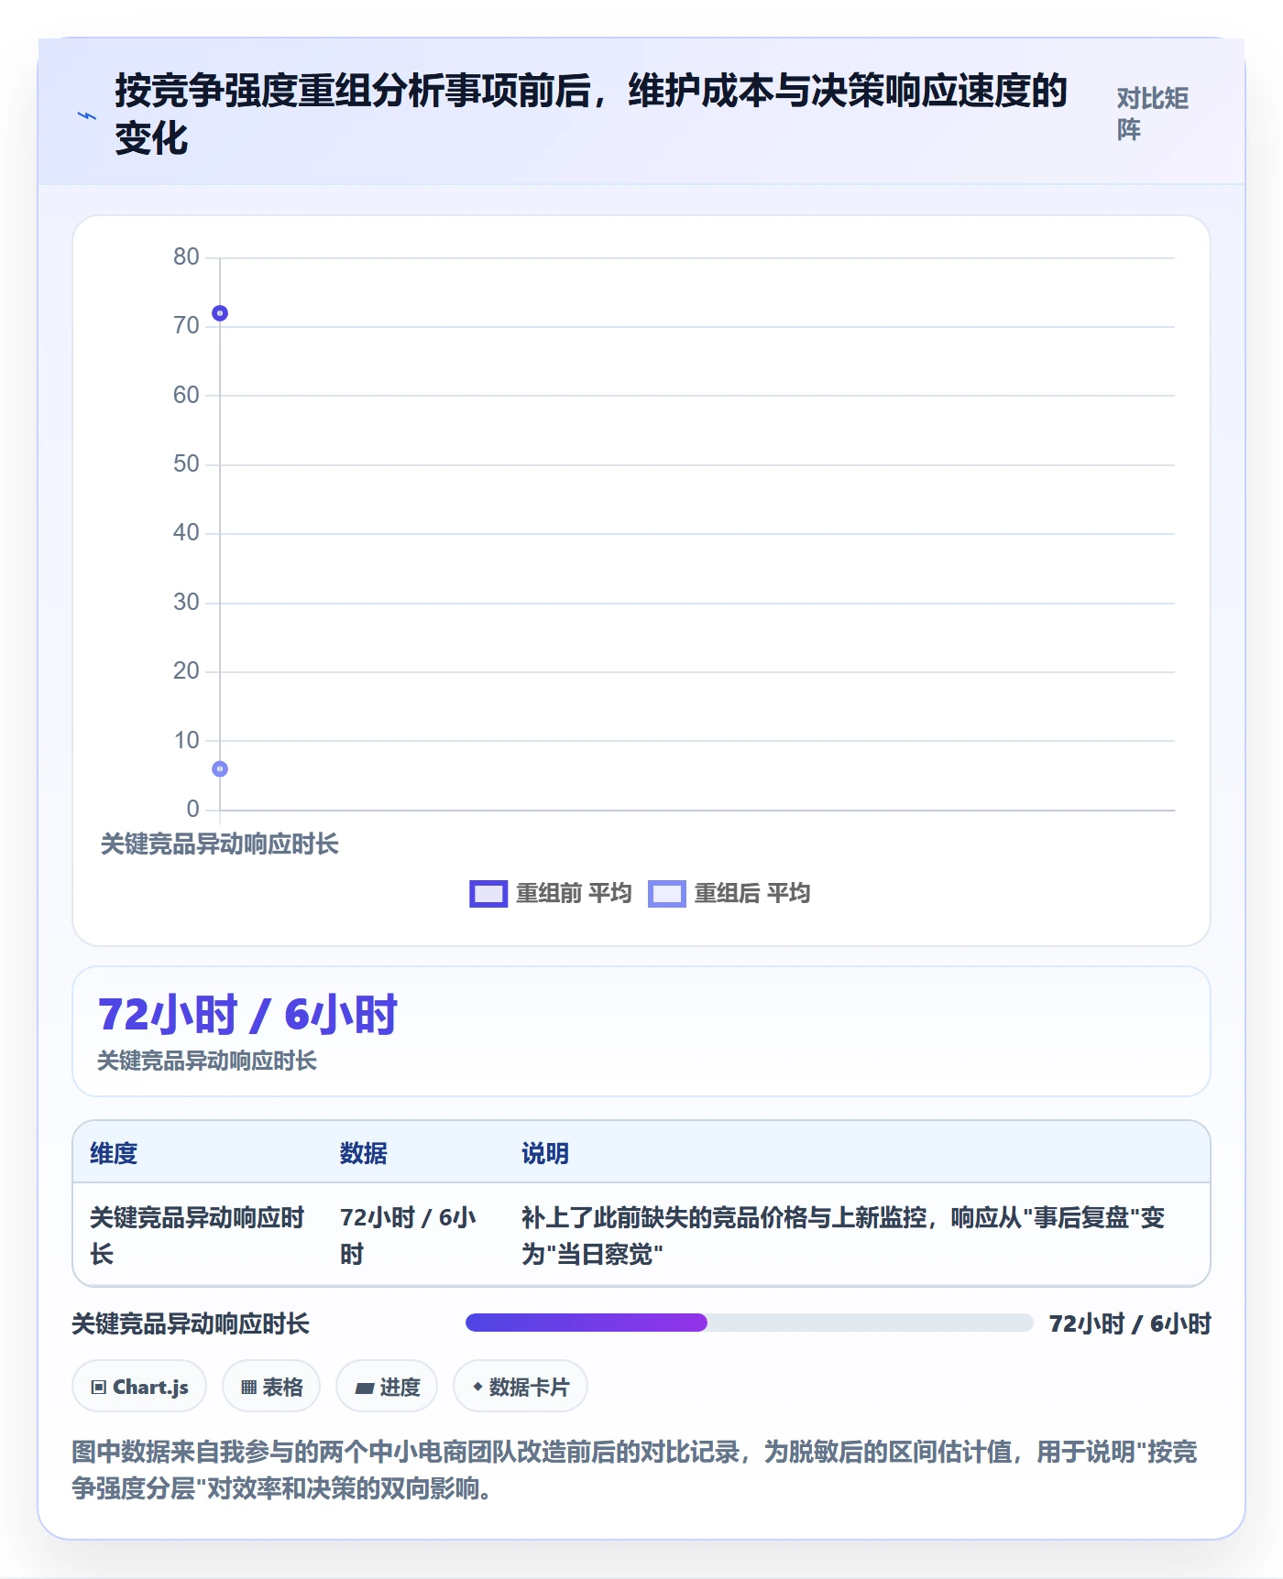
Task: Click the x-axis label 关键竞品异动响应时长
Action: click(220, 844)
